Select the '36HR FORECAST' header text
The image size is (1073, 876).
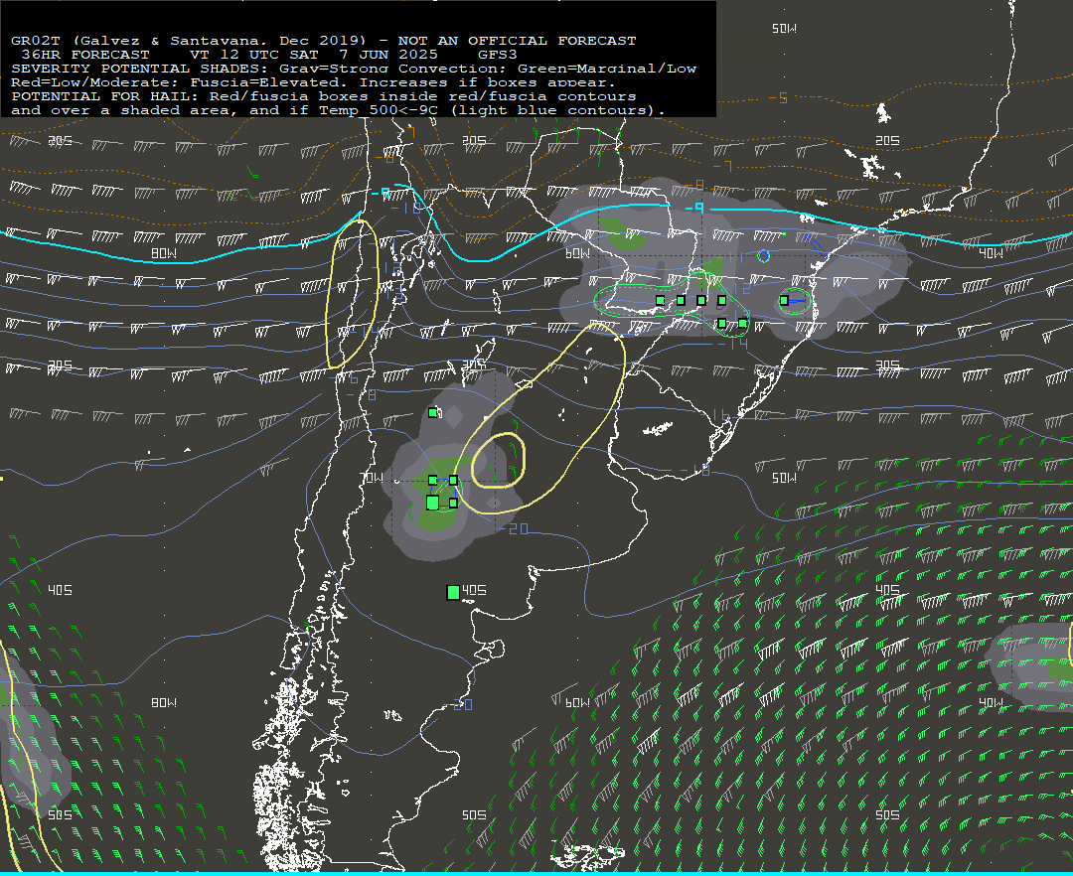point(85,55)
